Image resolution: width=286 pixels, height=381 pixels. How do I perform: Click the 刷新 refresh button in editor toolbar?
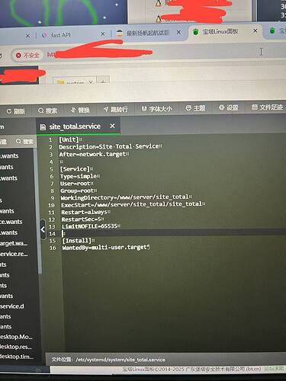[x=16, y=111]
